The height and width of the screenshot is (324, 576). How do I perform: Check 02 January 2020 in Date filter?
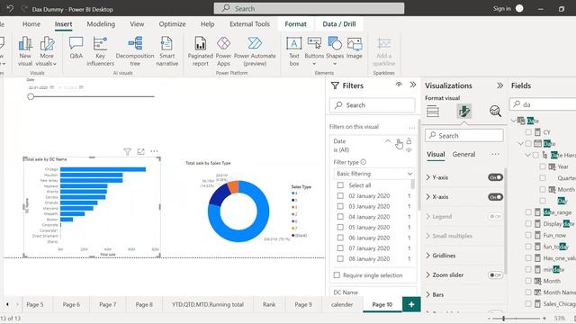pyautogui.click(x=340, y=196)
